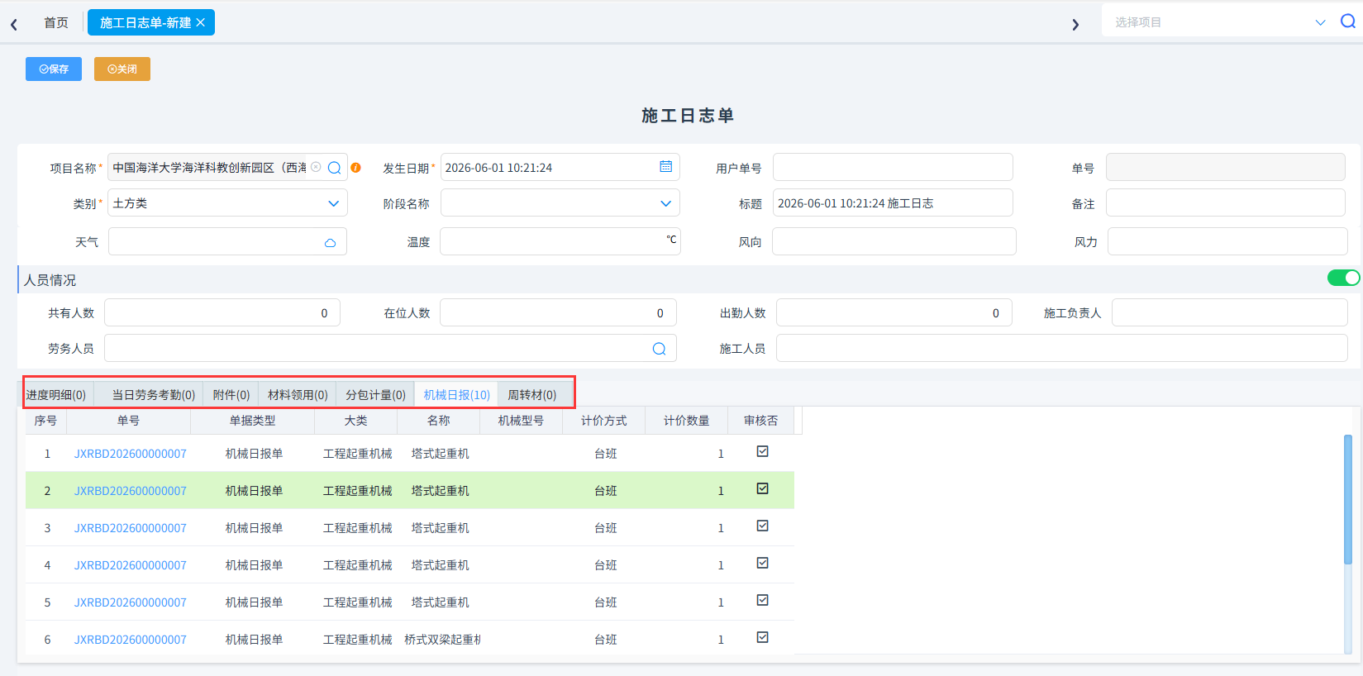Click the blue 保存 button
This screenshot has height=676, width=1363.
54,69
